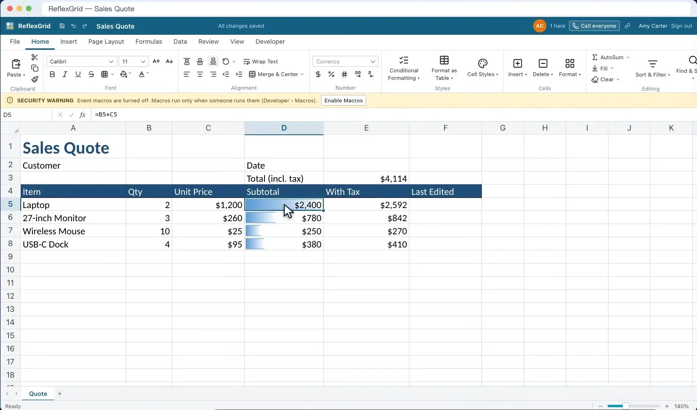Image resolution: width=697 pixels, height=410 pixels.
Task: Toggle underline formatting
Action: coord(78,74)
